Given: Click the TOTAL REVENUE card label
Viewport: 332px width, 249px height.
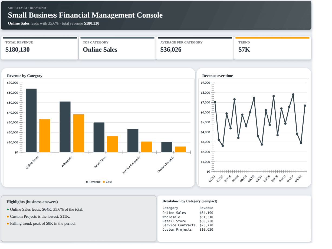Looking at the screenshot, I should (19, 42).
